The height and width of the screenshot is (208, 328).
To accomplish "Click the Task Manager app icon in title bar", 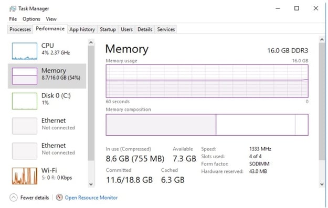I will (x=13, y=8).
